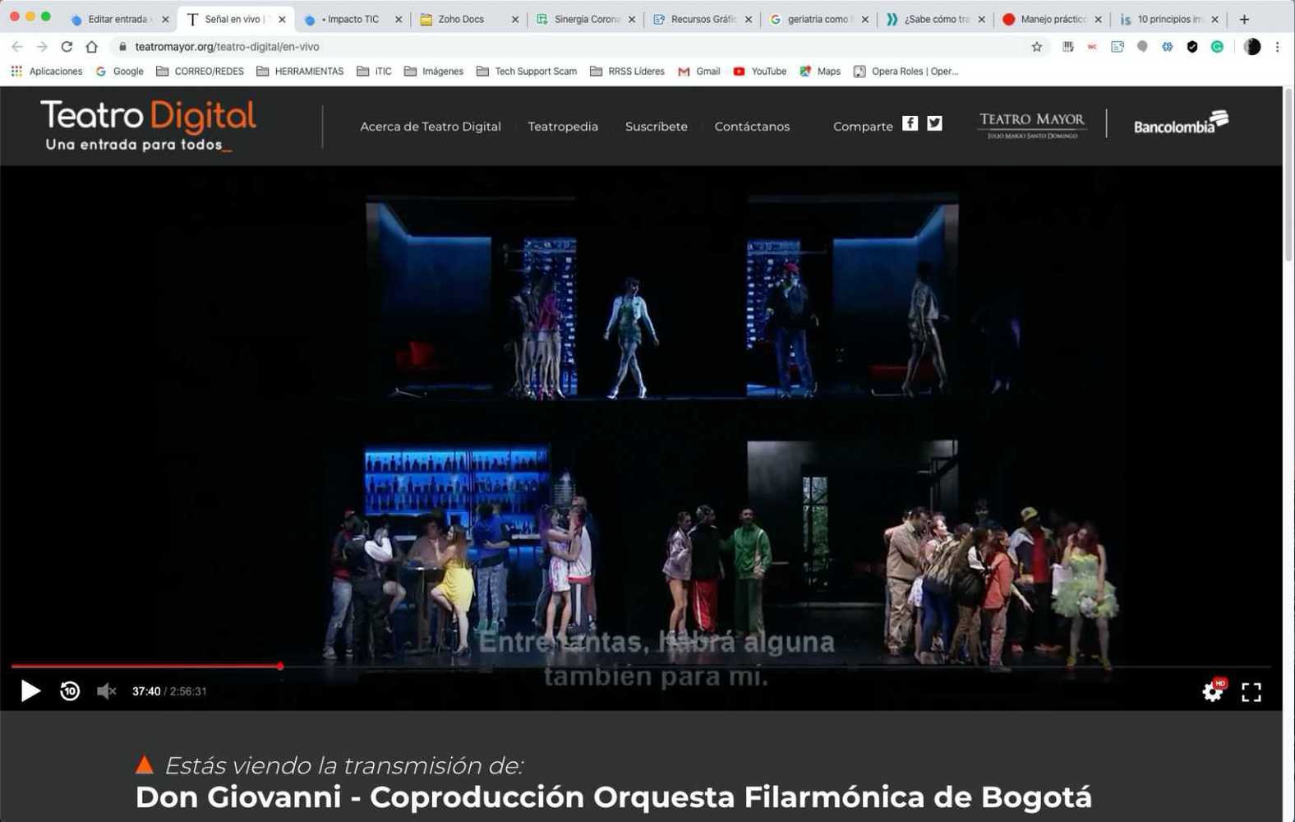Bookmark this page with the star

(x=1037, y=47)
